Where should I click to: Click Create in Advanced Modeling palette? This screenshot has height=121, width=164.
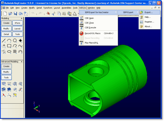point(6,66)
